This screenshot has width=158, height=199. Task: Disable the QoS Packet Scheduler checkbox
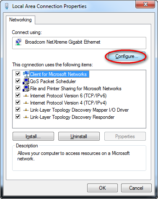[x=18, y=81]
